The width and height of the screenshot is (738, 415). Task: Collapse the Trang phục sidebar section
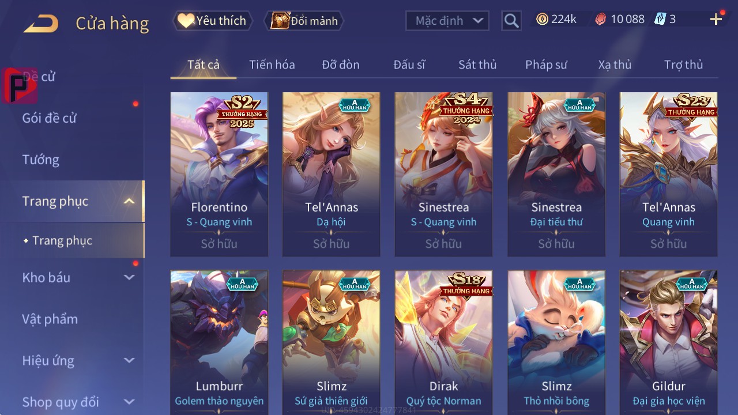129,201
